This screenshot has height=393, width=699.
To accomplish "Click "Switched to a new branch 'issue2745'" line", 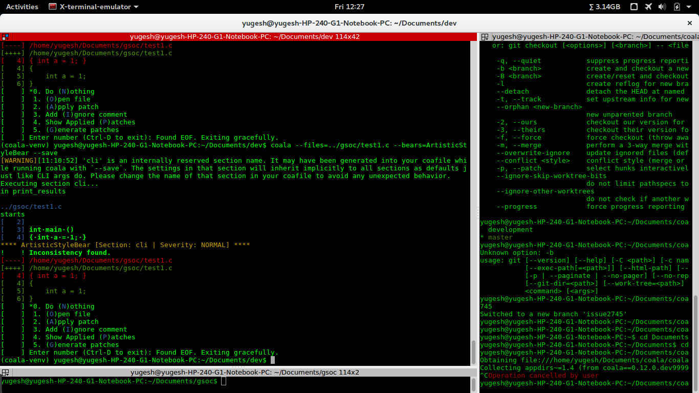I will [x=554, y=314].
